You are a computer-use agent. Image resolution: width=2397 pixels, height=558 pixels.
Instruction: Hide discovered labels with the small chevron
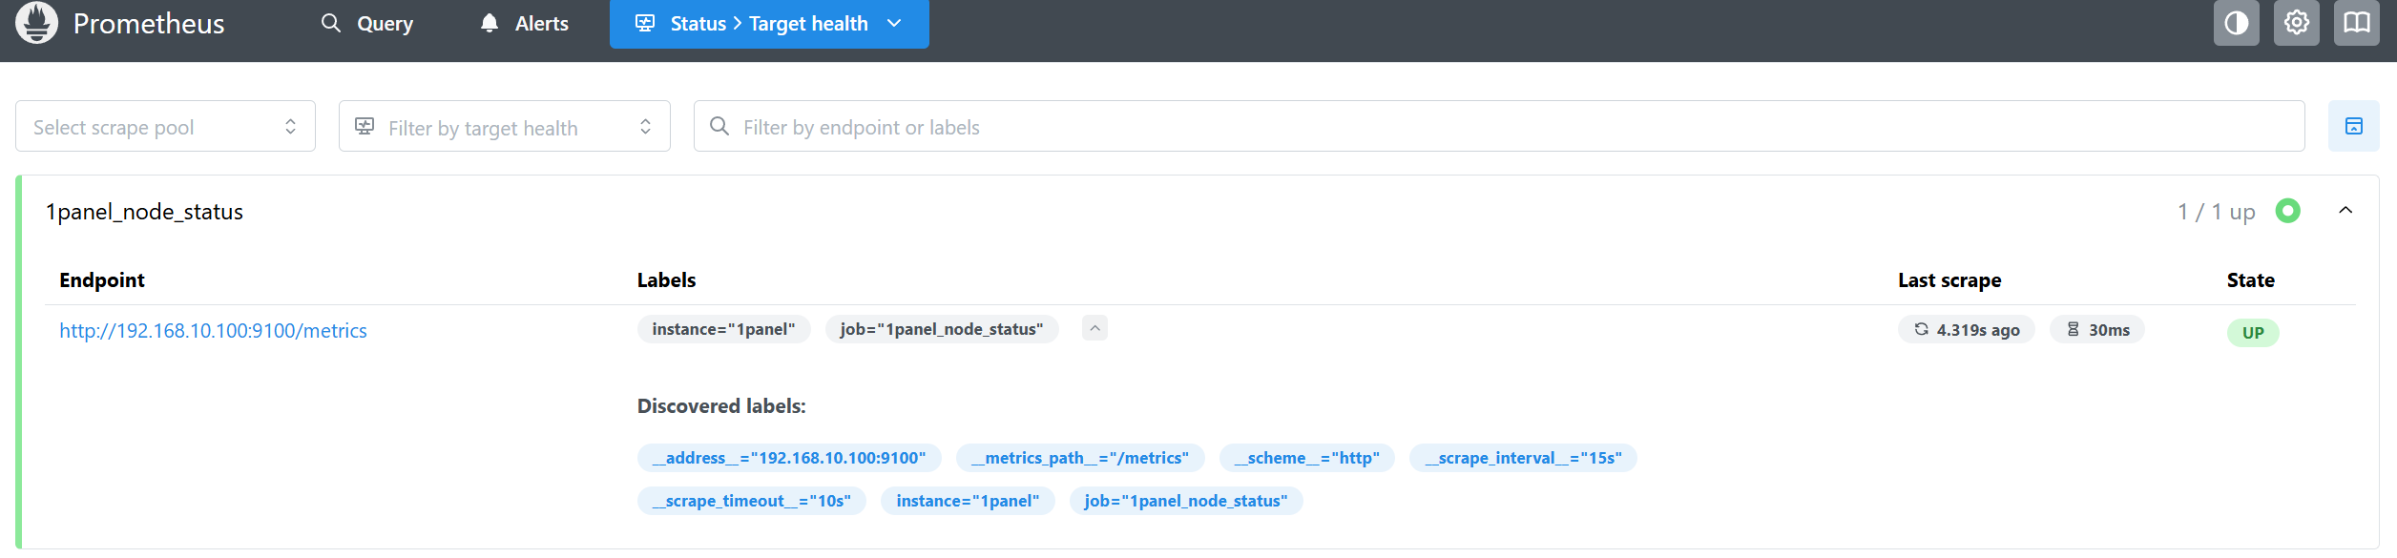1094,328
